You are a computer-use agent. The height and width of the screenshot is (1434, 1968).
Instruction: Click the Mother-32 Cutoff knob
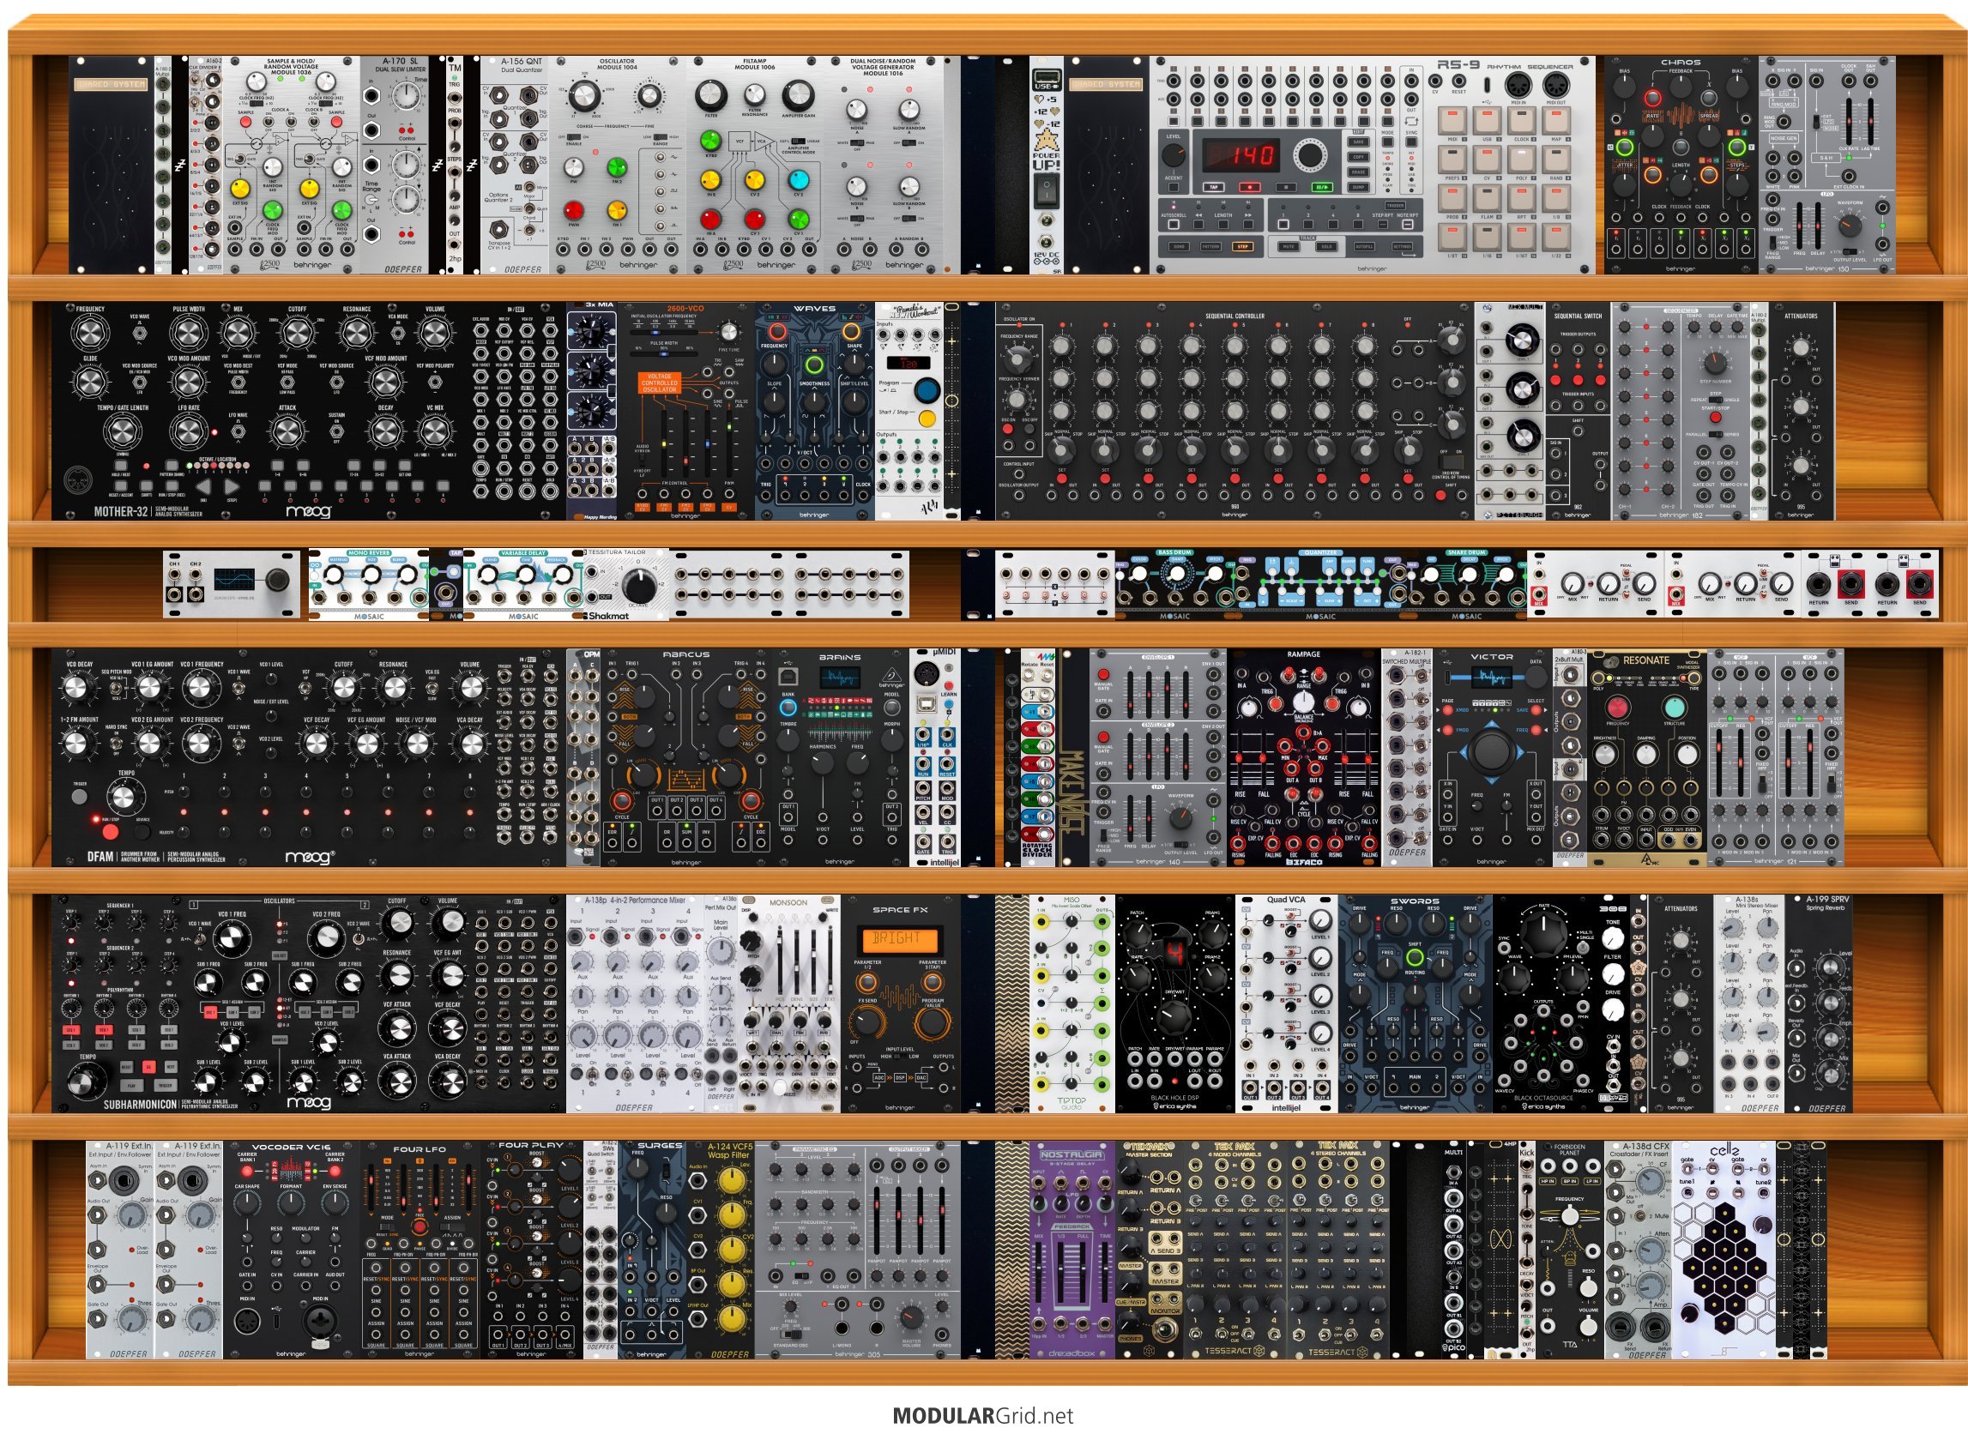click(x=297, y=333)
